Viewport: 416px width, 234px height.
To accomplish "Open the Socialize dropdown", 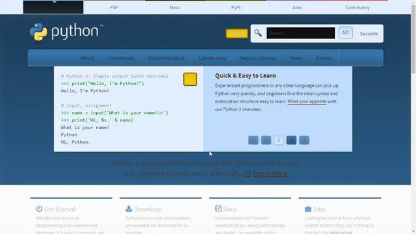I will (369, 34).
